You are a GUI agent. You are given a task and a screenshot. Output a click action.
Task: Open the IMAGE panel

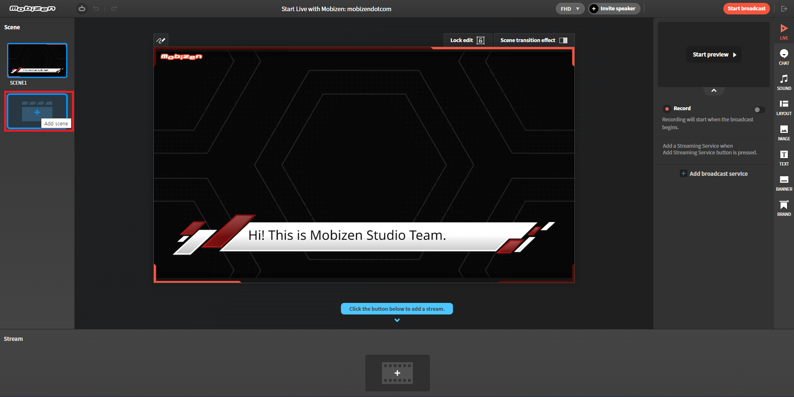click(784, 132)
